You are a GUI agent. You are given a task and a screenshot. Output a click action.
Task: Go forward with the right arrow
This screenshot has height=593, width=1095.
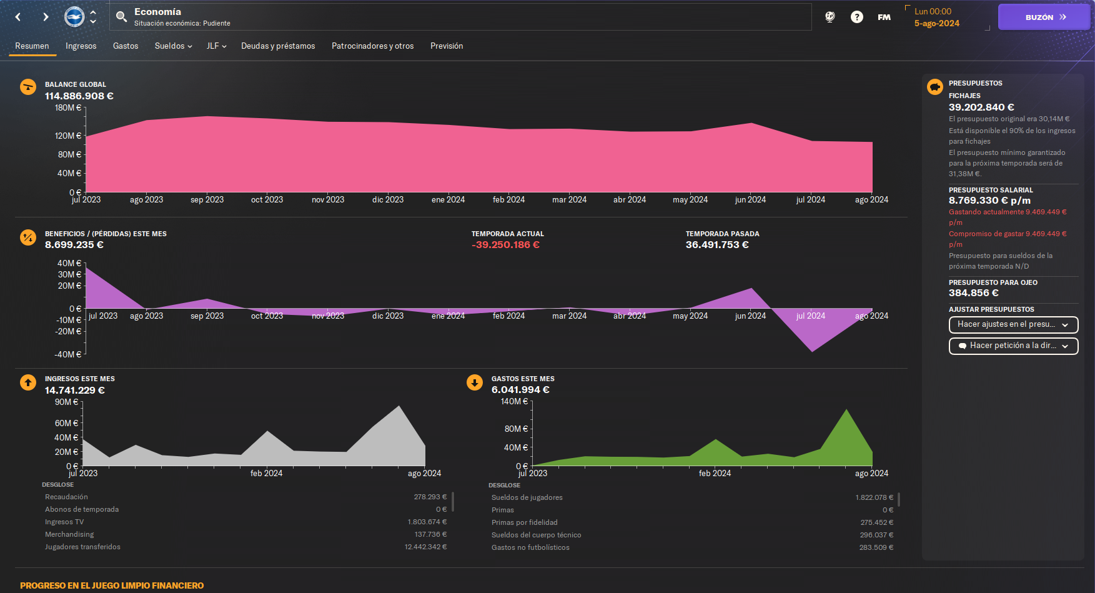click(46, 17)
